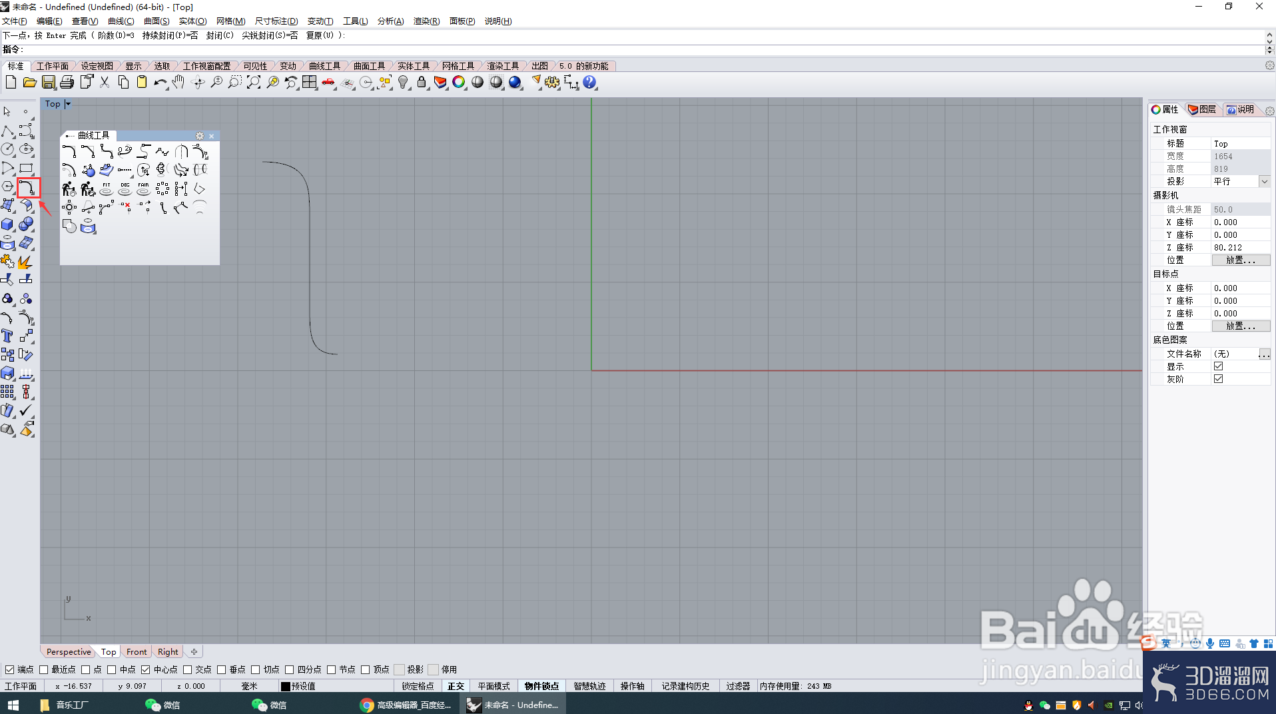Click the blue Help question icon
Image resolution: width=1276 pixels, height=714 pixels.
coord(589,83)
